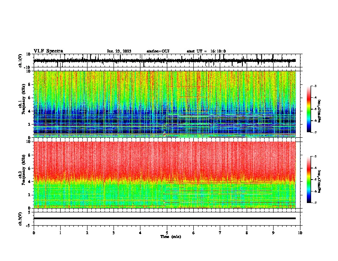Click the "8" kHz tick on ch.1 spectrogram
The image size is (338, 261).
tap(30, 84)
